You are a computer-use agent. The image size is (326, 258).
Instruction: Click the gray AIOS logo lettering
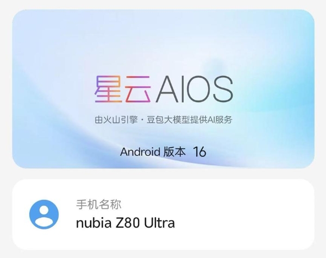coord(194,89)
